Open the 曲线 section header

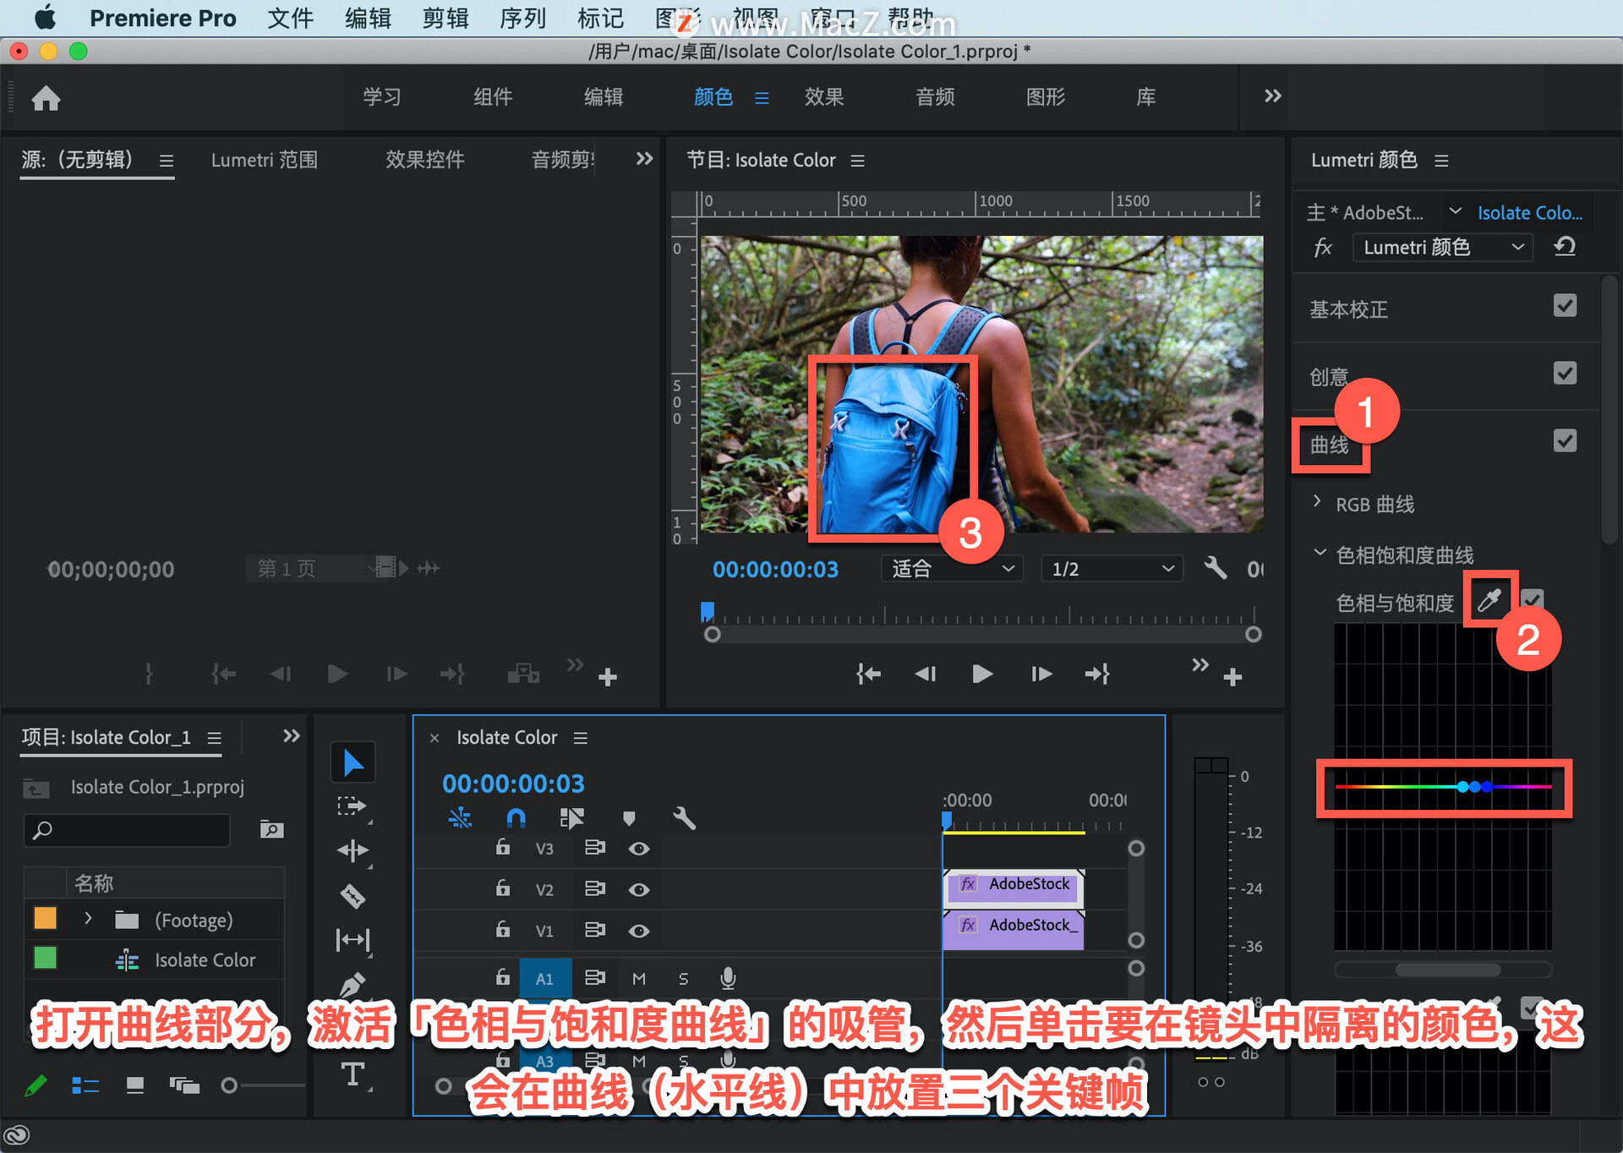click(x=1330, y=445)
